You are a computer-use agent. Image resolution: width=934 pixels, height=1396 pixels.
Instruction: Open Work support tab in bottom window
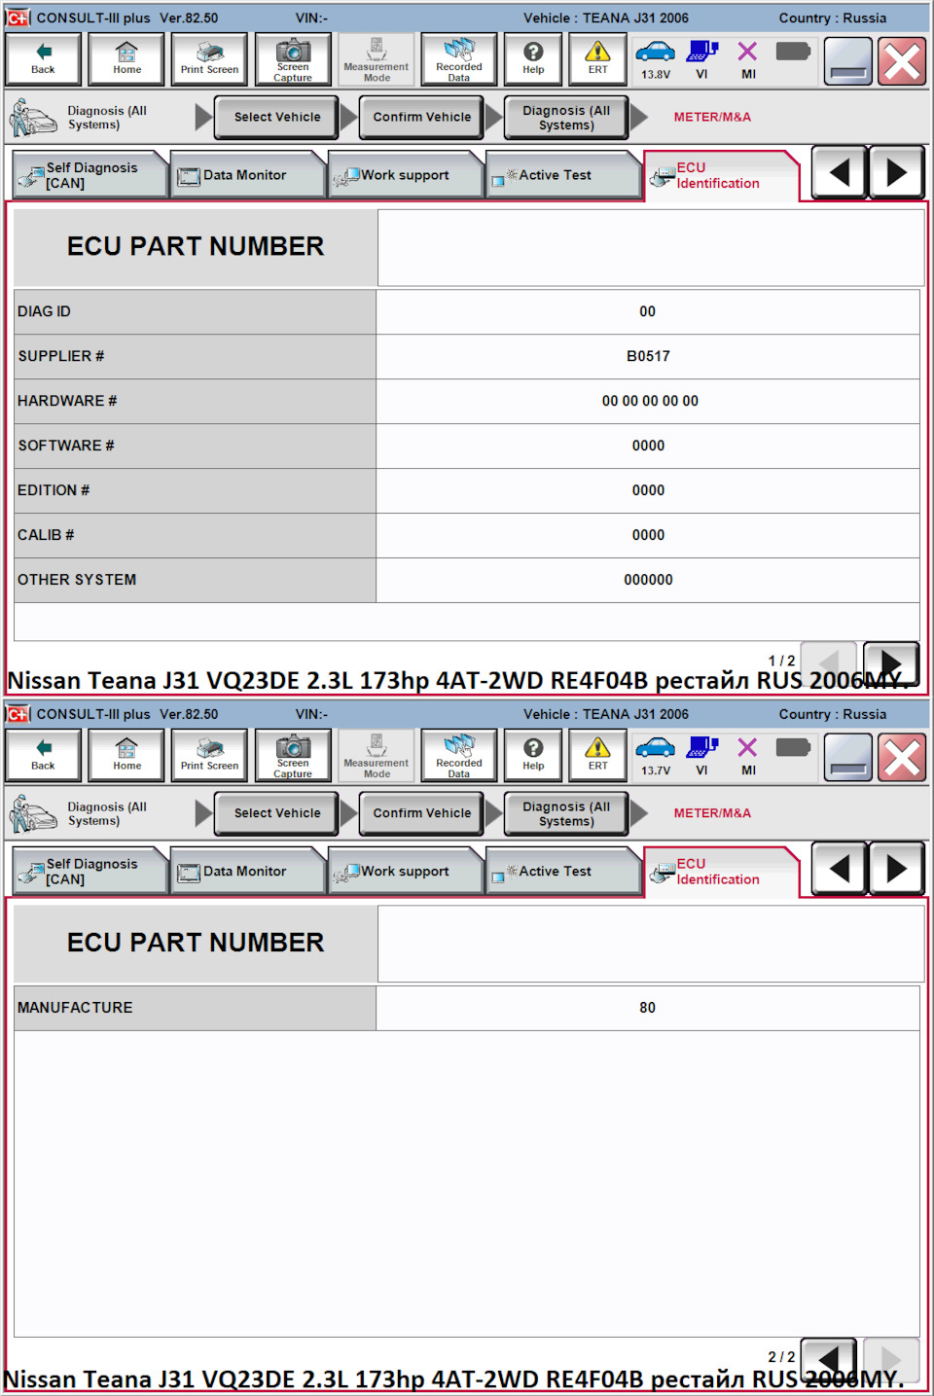tap(405, 872)
